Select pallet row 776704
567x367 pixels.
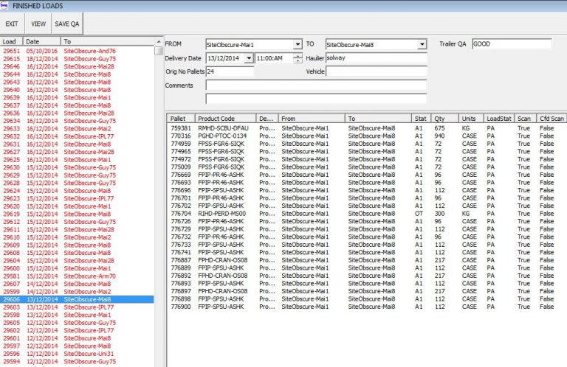[181, 214]
